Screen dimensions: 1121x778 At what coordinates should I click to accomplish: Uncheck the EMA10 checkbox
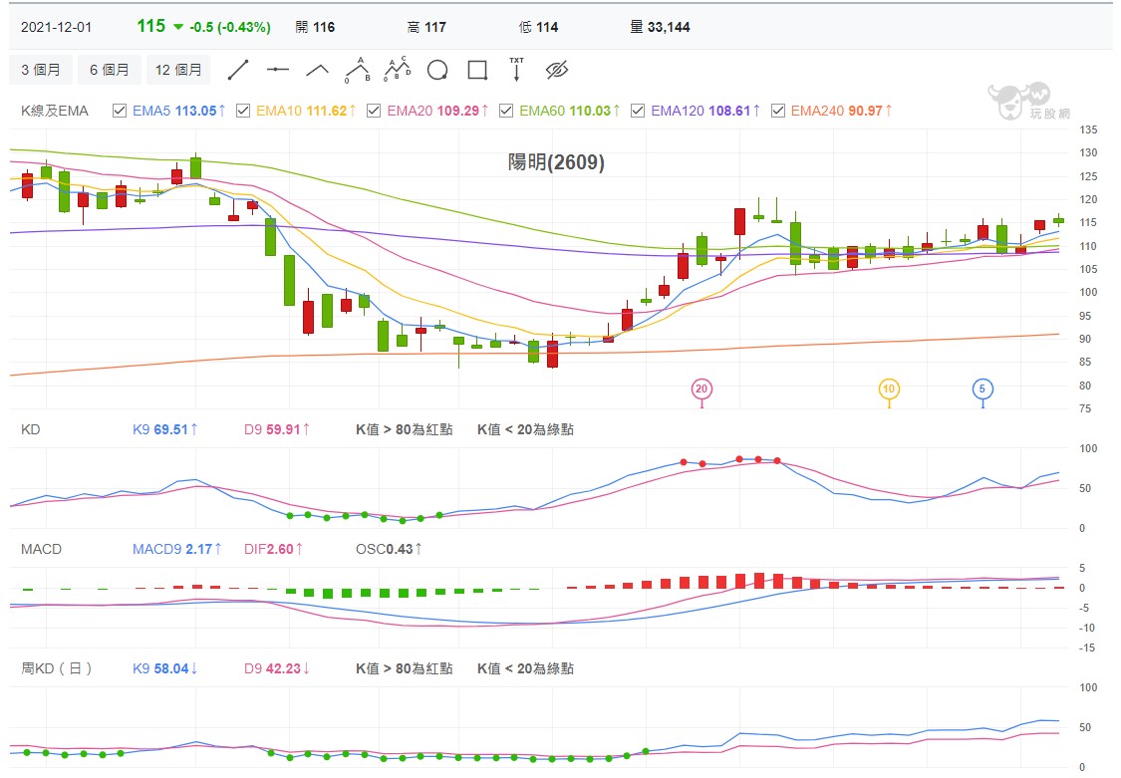pos(243,111)
